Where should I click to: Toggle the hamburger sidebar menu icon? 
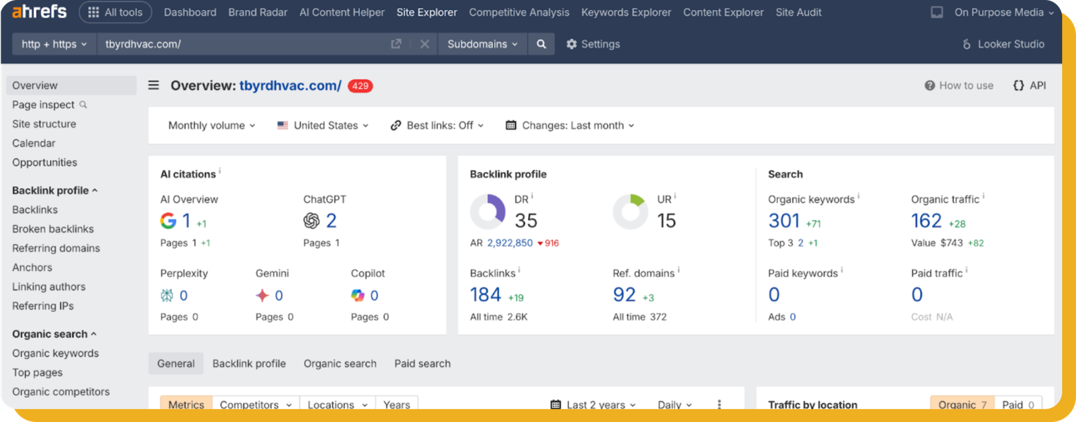(x=154, y=85)
